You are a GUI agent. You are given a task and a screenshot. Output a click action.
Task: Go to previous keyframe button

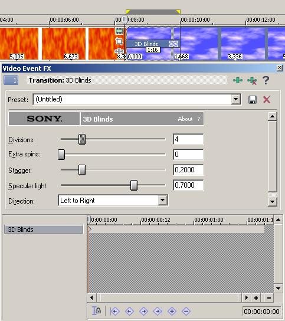click(129, 311)
